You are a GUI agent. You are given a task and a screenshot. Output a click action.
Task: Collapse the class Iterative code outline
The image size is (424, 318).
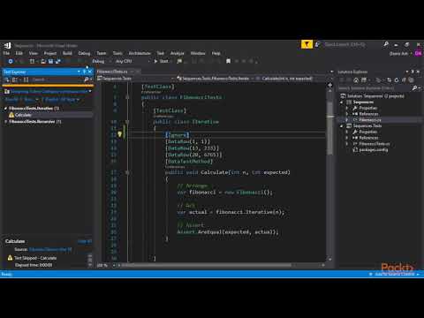coord(127,122)
